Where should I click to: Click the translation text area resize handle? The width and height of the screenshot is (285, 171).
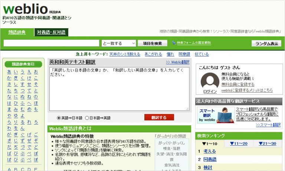click(x=187, y=109)
